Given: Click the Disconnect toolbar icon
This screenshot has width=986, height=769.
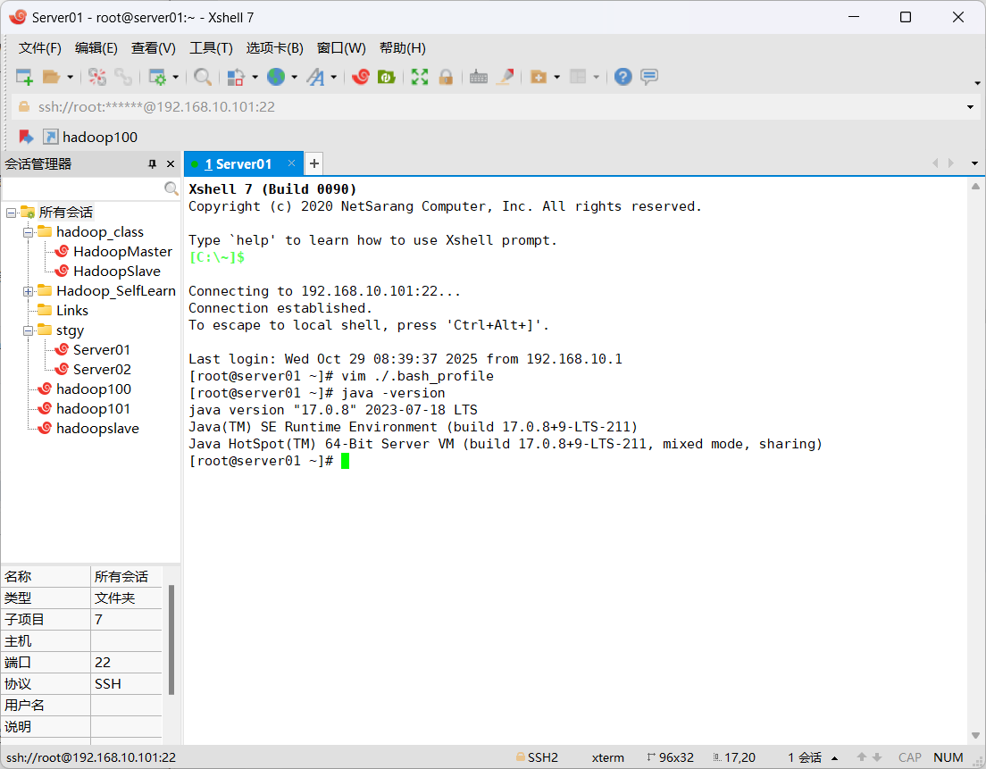Looking at the screenshot, I should coord(96,77).
